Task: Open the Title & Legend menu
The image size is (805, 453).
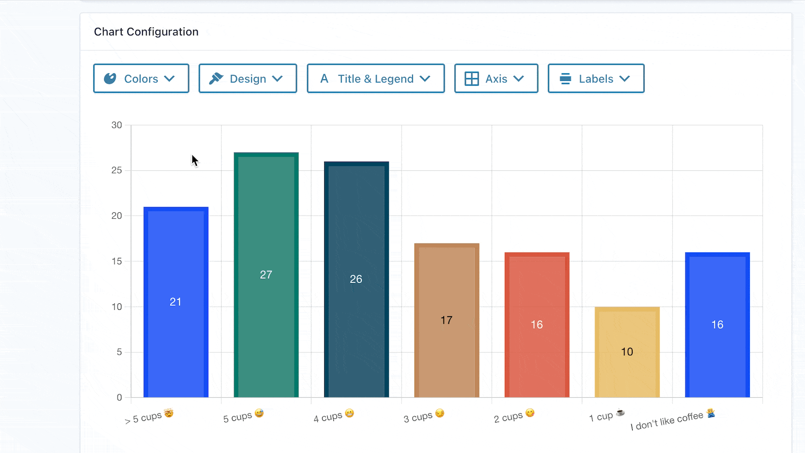Action: click(x=376, y=78)
